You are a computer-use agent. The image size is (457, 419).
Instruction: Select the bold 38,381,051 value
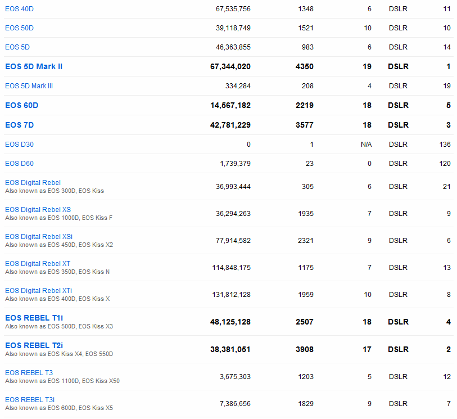[x=230, y=349]
